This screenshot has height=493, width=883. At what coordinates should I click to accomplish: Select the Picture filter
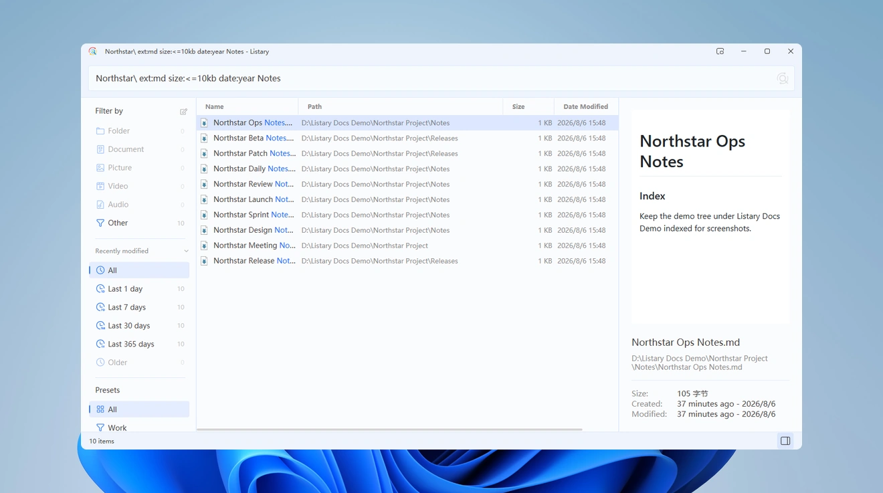pos(139,168)
